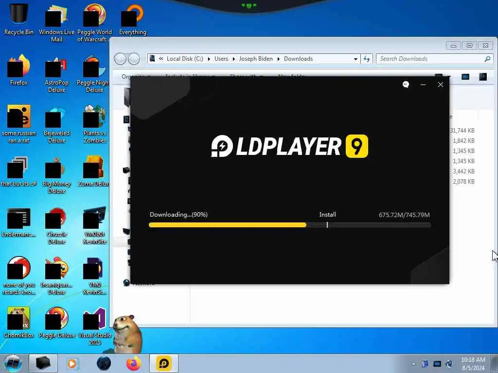Click the 31,744 KB file size
Screen dimensions: 498x373
pos(462,130)
